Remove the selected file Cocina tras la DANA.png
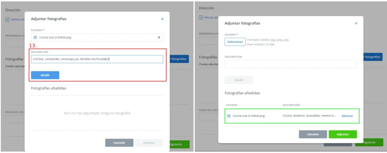This screenshot has width=387, height=153. click(x=159, y=37)
